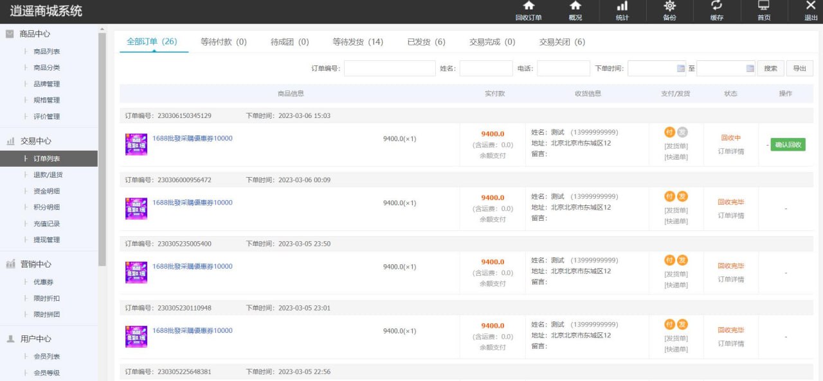
Task: Click the 退出 logout X icon
Action: [x=811, y=6]
